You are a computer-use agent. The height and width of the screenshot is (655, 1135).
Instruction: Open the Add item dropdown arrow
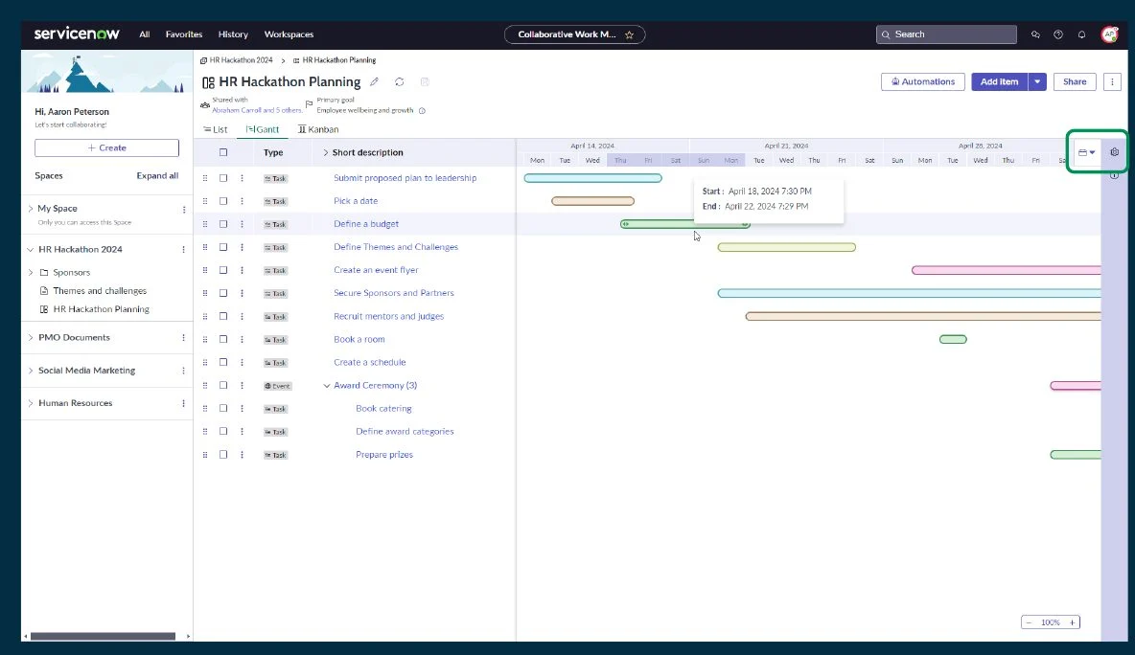(1037, 81)
